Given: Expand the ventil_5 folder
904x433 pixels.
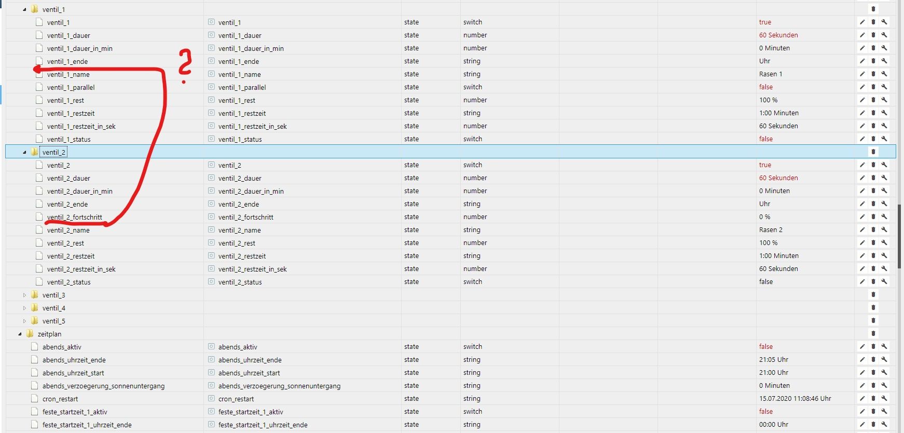Looking at the screenshot, I should pyautogui.click(x=24, y=321).
